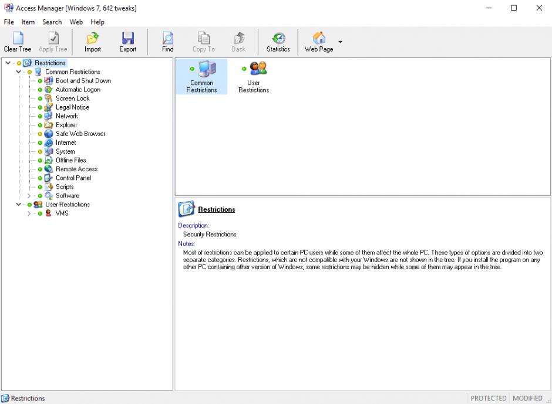The height and width of the screenshot is (404, 552).
Task: Click the Internet tree icon
Action: (49, 142)
